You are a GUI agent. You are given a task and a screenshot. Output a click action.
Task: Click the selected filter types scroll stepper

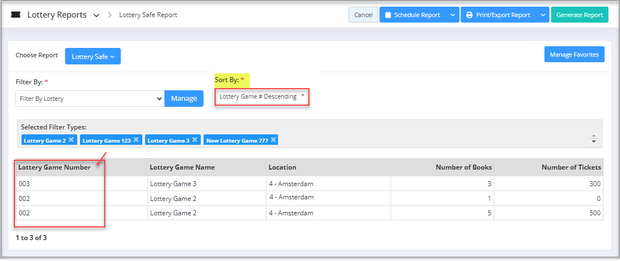click(x=594, y=139)
